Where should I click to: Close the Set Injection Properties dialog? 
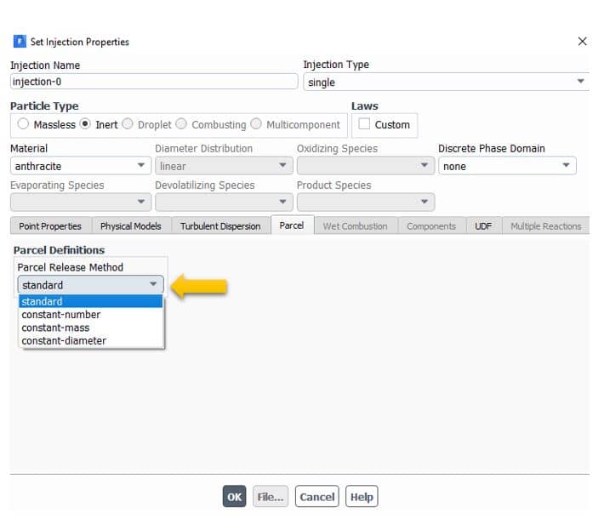(582, 42)
